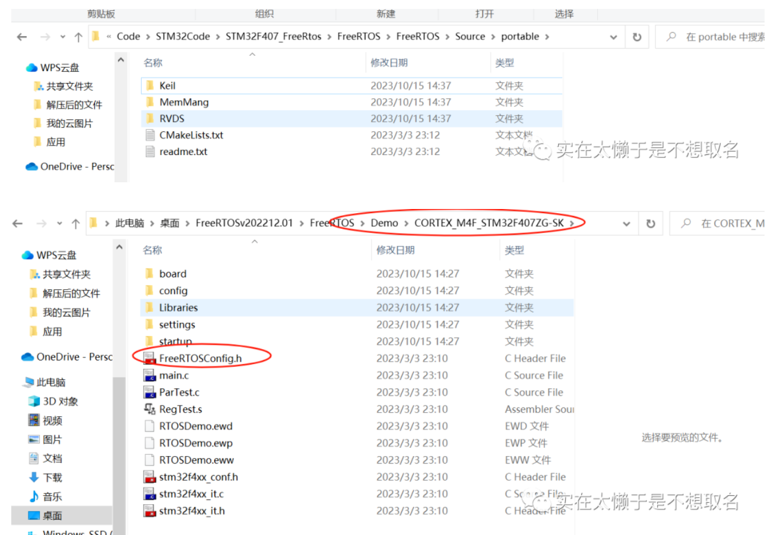Image resolution: width=780 pixels, height=535 pixels.
Task: Expand address history dropdown in lower window
Action: [626, 224]
